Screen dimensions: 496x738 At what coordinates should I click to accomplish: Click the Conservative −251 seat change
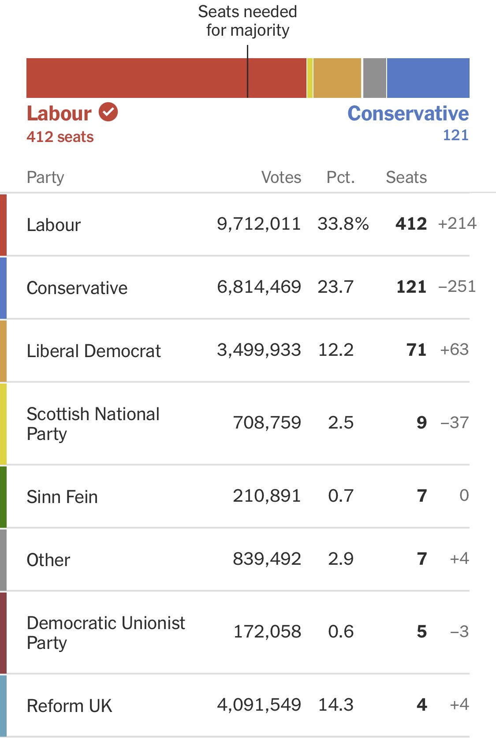457,287
